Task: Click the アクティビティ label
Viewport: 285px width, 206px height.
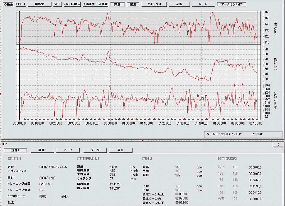Action: coord(17,171)
